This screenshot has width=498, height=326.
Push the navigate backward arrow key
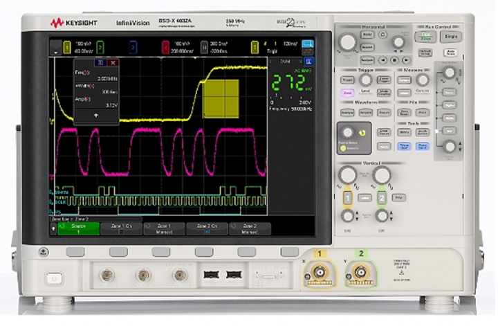click(x=383, y=60)
